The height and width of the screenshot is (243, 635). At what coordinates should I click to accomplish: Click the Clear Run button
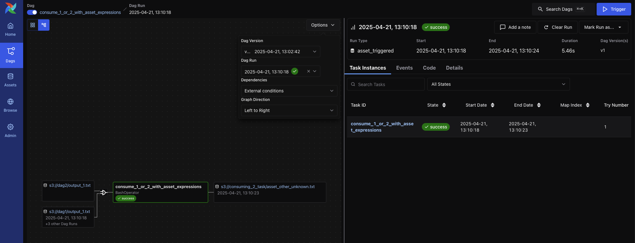558,27
